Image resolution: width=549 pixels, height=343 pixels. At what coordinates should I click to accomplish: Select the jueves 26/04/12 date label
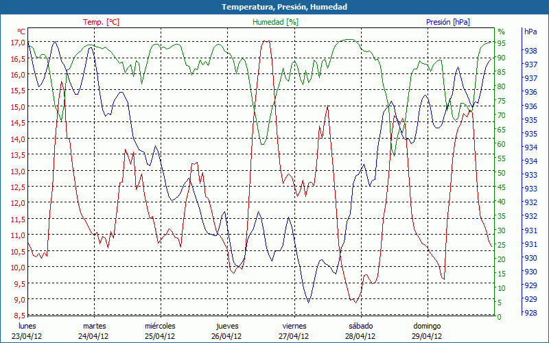[x=227, y=331]
